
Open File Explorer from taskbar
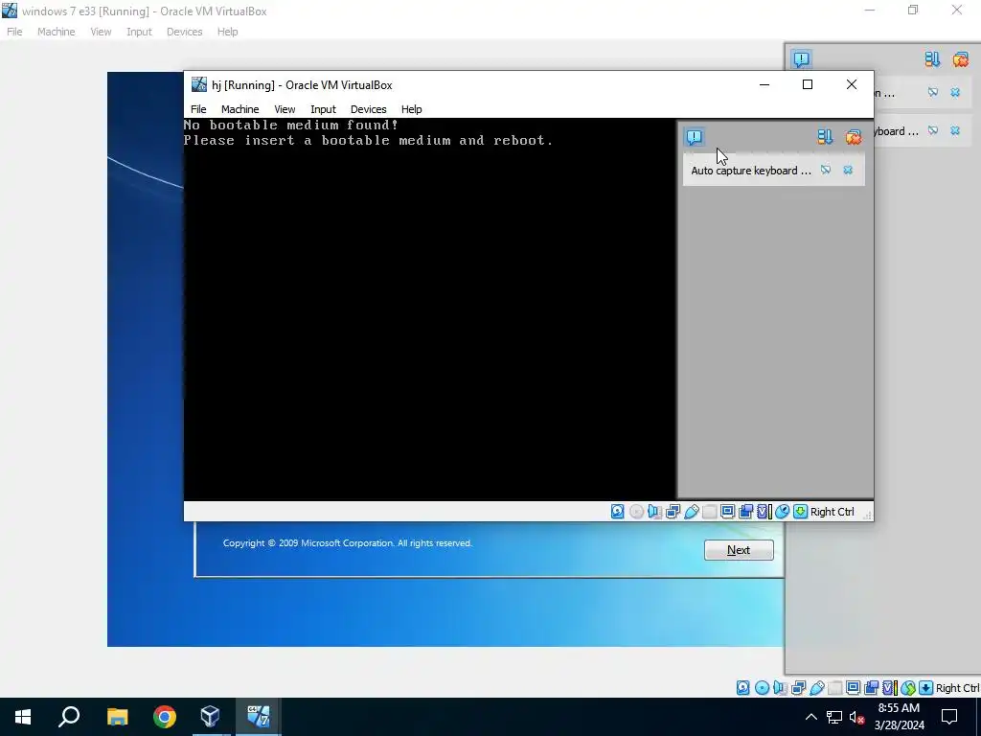[x=117, y=717]
